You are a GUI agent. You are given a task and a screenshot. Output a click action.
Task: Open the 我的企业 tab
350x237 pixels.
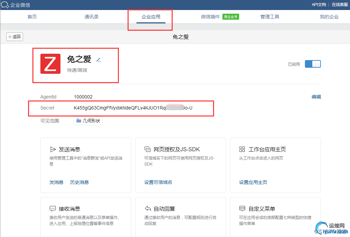[x=329, y=17]
